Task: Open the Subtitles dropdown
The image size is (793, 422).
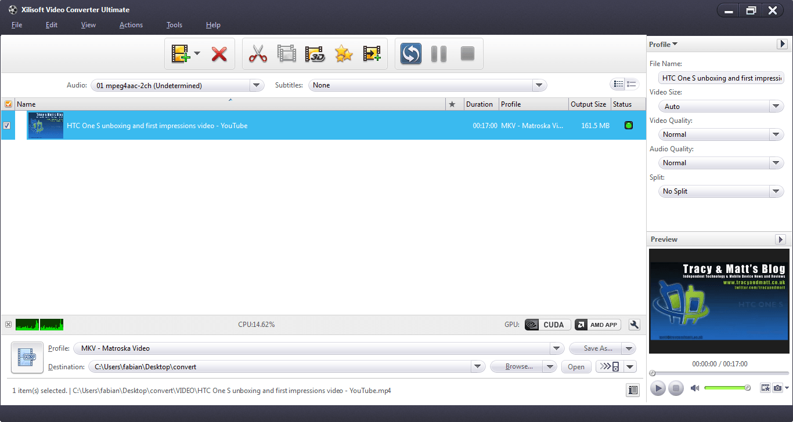Action: (539, 85)
